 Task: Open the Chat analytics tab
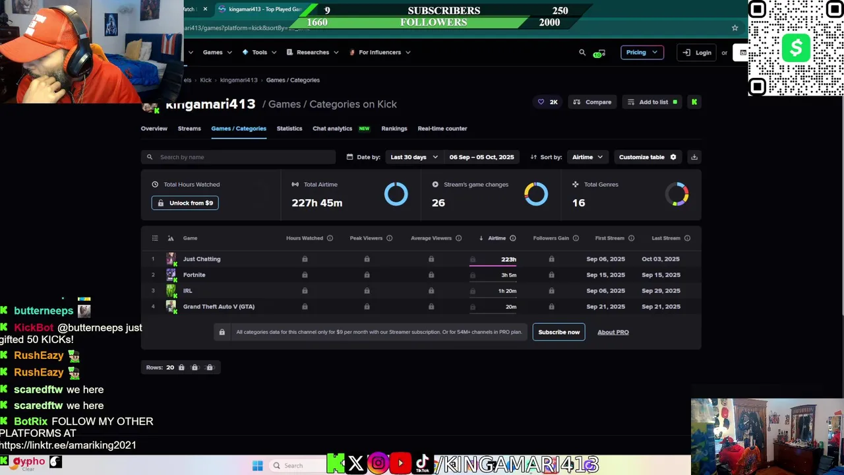point(332,129)
